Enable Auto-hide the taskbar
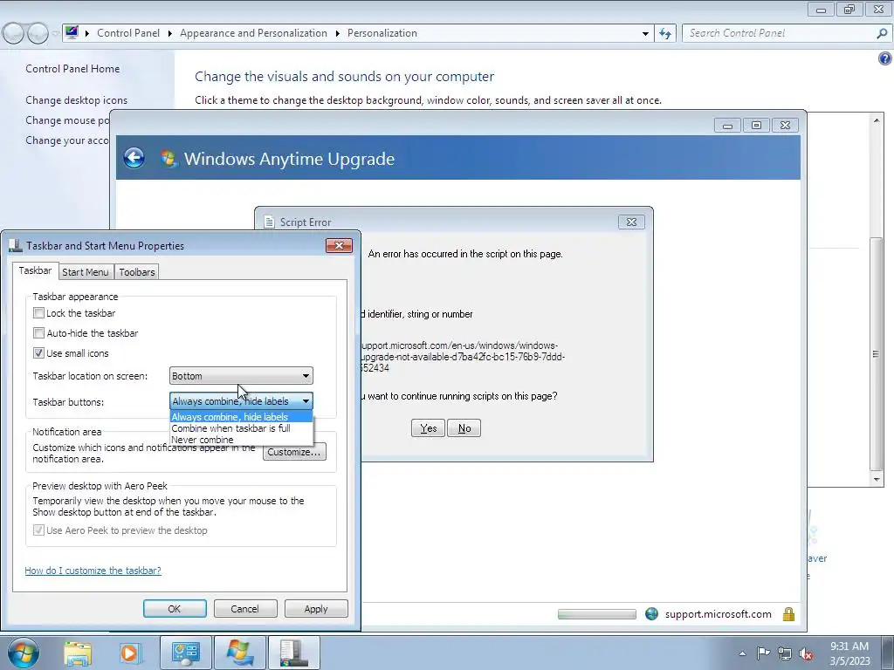Image resolution: width=894 pixels, height=670 pixels. pos(38,332)
